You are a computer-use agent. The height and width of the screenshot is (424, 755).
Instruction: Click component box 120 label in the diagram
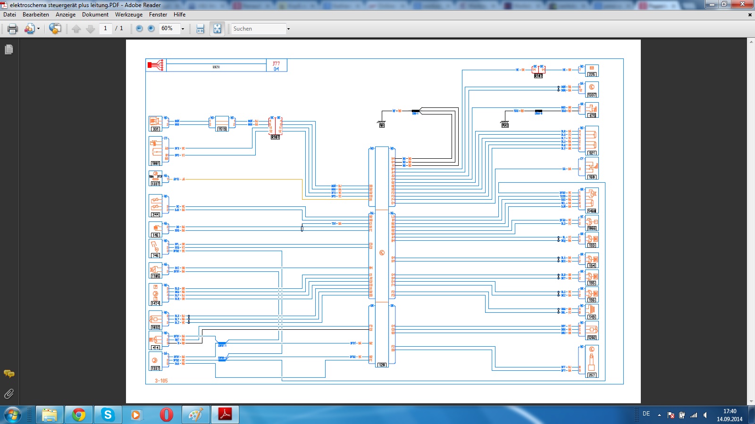tap(382, 365)
